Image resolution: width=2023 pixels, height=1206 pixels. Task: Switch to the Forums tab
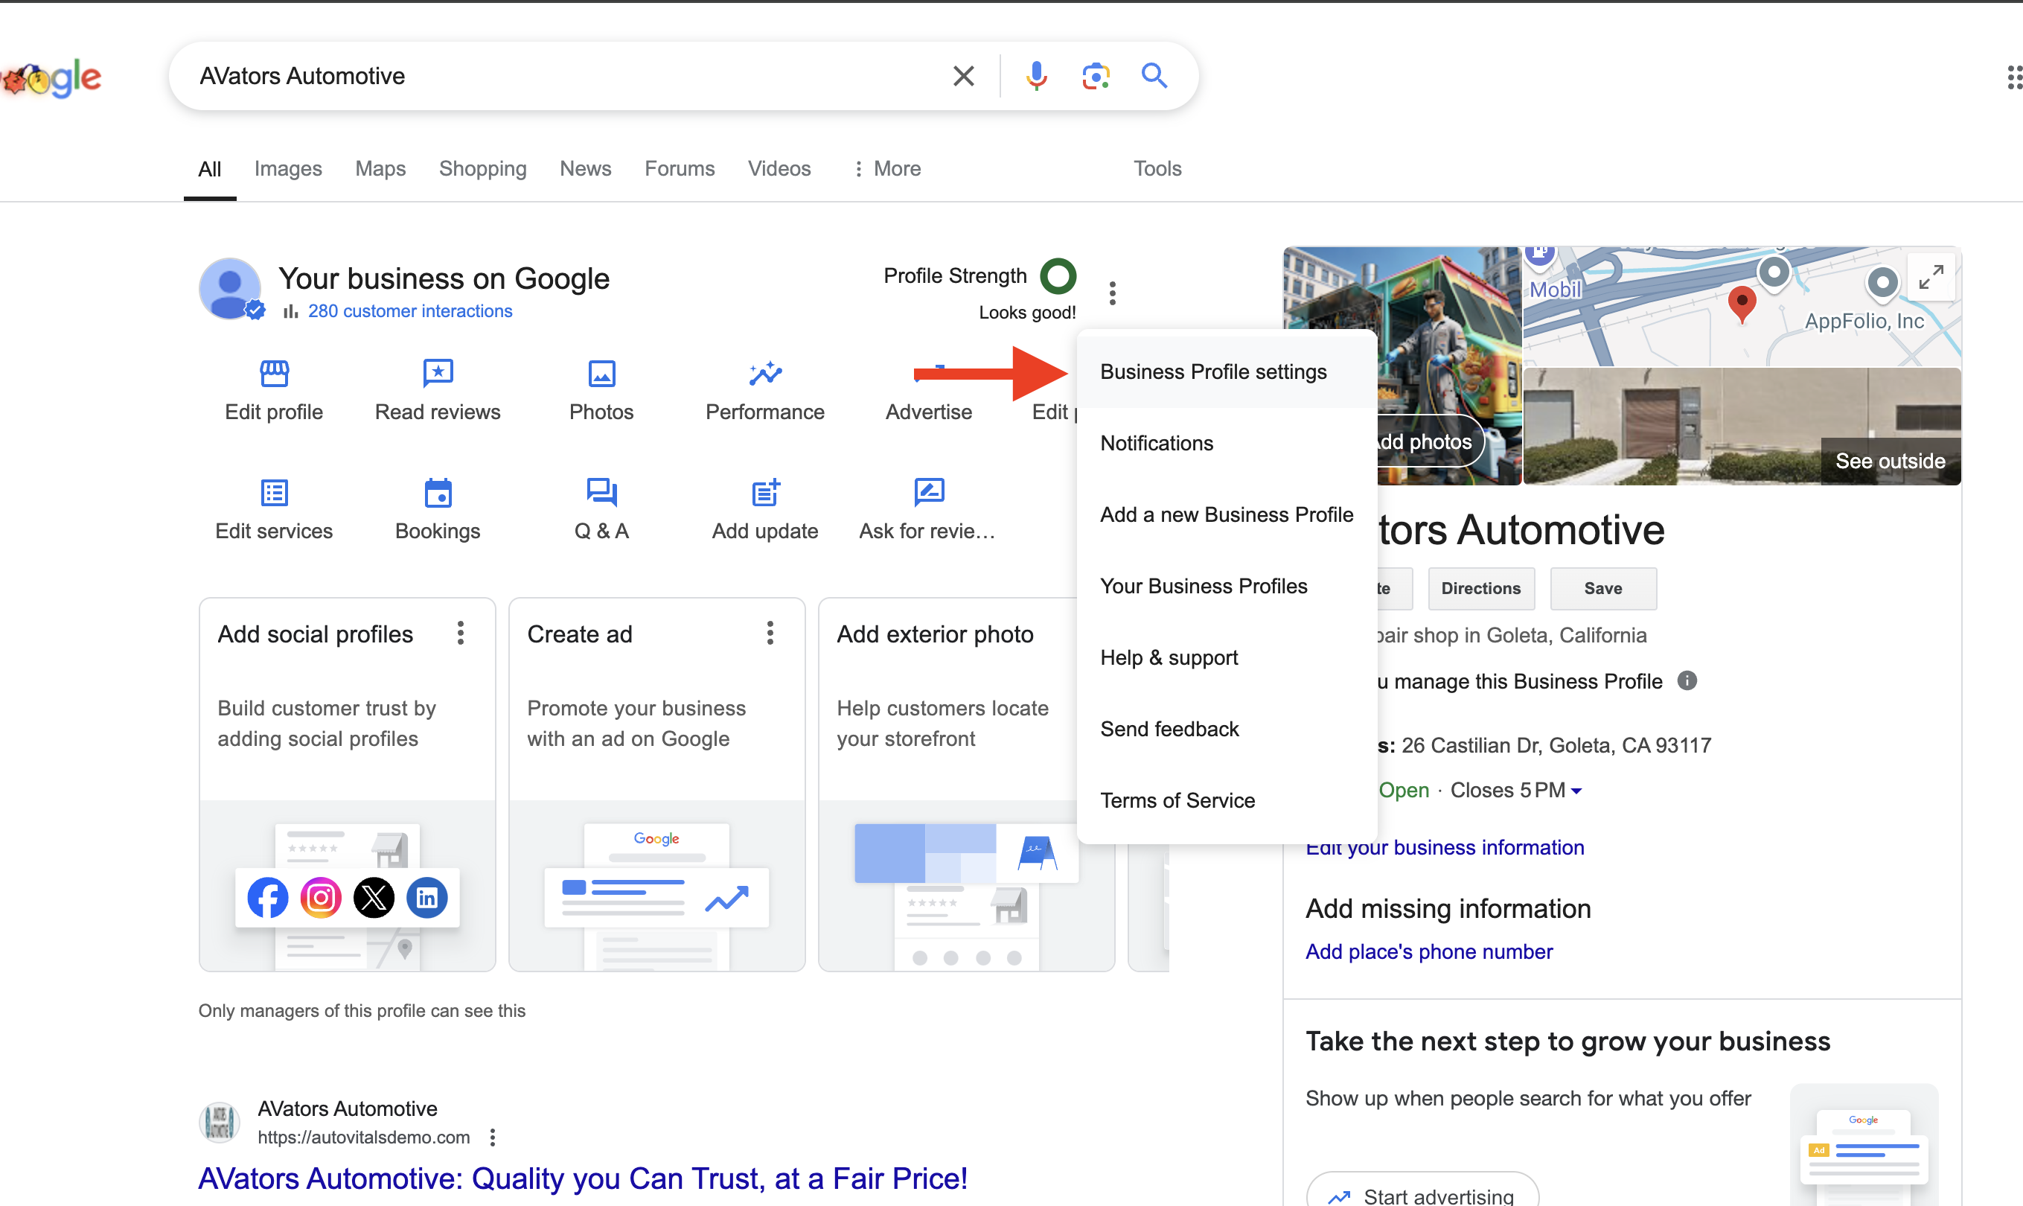680,168
